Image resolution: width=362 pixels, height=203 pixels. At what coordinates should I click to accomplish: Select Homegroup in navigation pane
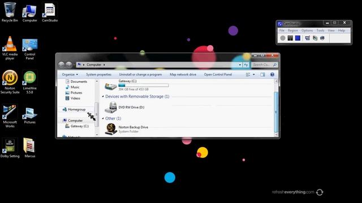pos(74,109)
